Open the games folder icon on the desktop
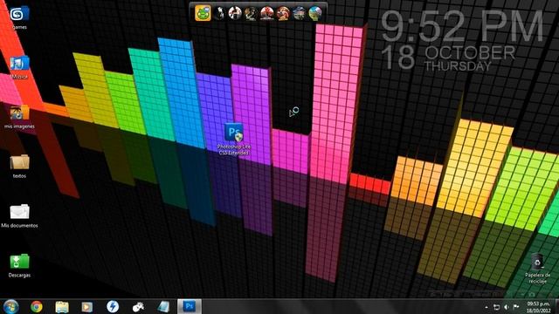This screenshot has height=314, width=559. [19, 17]
